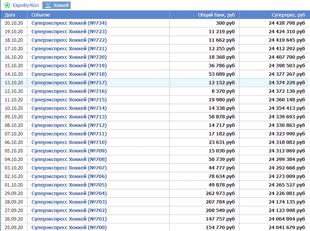Click the Событие column header

(41, 15)
